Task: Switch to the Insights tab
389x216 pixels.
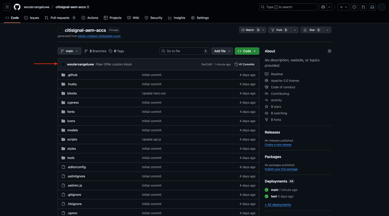Action: [177, 18]
